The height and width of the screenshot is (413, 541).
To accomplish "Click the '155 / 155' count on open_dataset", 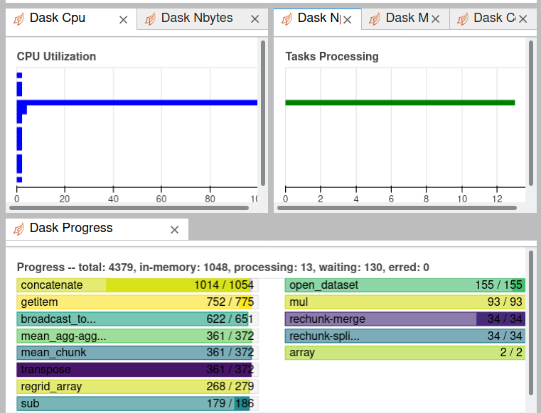I will (x=499, y=285).
